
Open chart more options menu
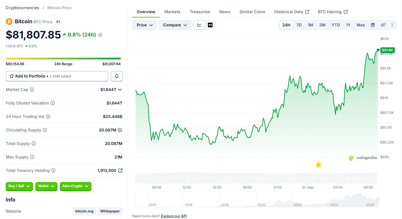pyautogui.click(x=392, y=25)
